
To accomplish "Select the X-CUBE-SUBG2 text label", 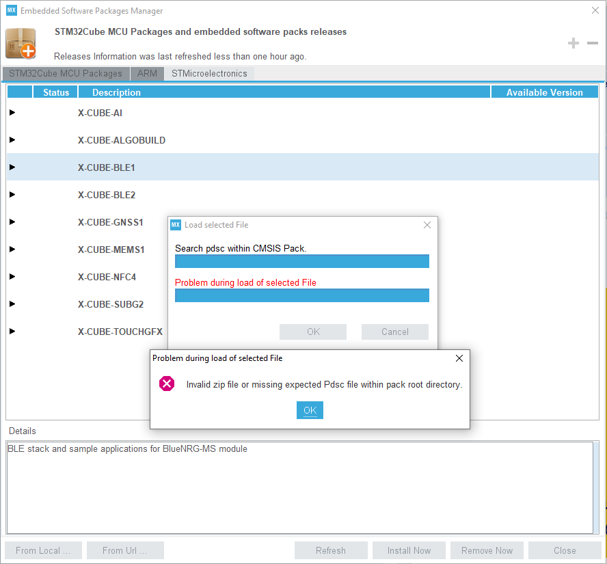I will coord(111,304).
